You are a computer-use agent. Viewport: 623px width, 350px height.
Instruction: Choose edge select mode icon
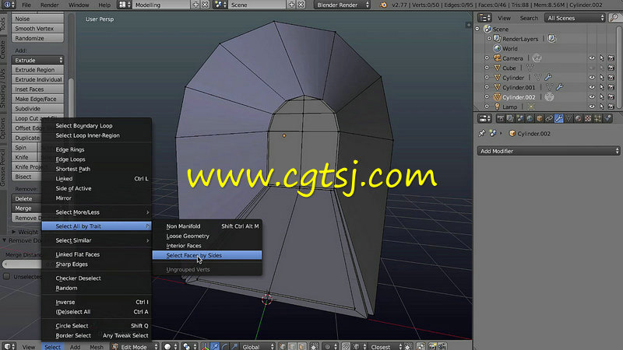point(292,346)
